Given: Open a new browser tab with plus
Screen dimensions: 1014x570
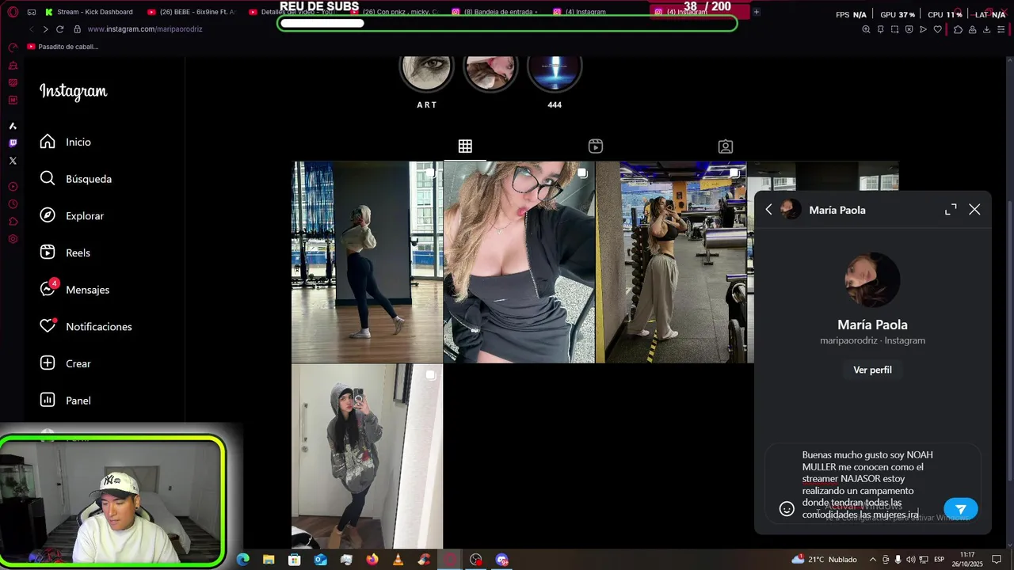Looking at the screenshot, I should click(756, 12).
